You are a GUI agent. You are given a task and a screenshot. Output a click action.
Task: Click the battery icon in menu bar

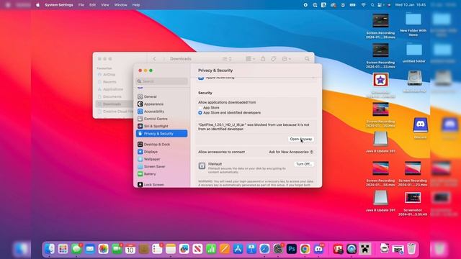point(352,5)
